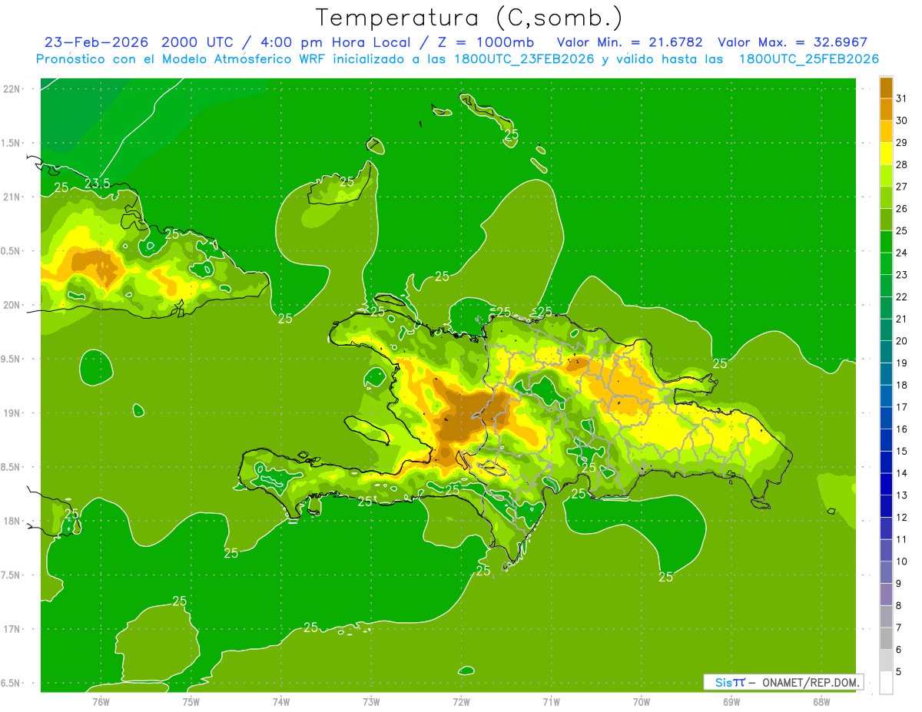Click the "68W" longitude axis label
Screen dimensions: 922x712
coord(821,701)
